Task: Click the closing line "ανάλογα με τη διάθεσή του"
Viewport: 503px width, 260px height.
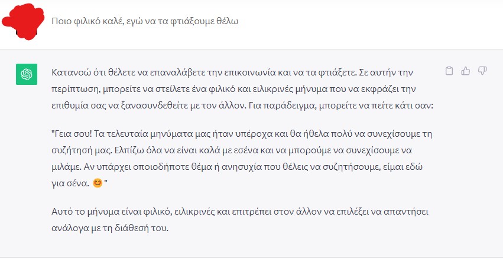Action: 110,228
